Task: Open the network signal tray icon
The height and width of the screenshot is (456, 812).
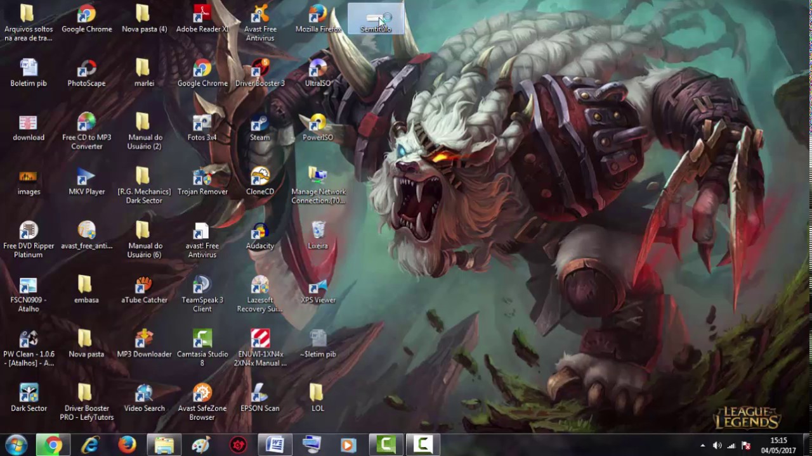Action: tap(731, 446)
